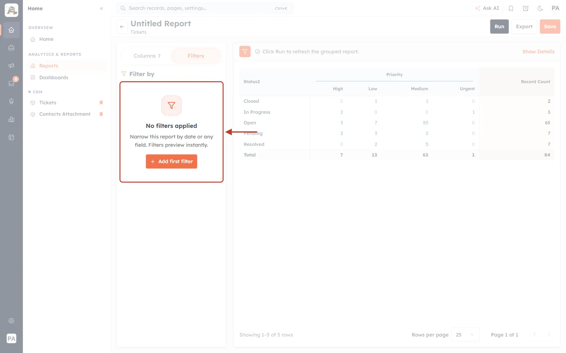The width and height of the screenshot is (566, 353).
Task: Go to the next page arrow
Action: coord(549,335)
